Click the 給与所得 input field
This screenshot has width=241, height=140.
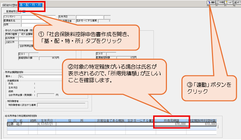pos(26,38)
